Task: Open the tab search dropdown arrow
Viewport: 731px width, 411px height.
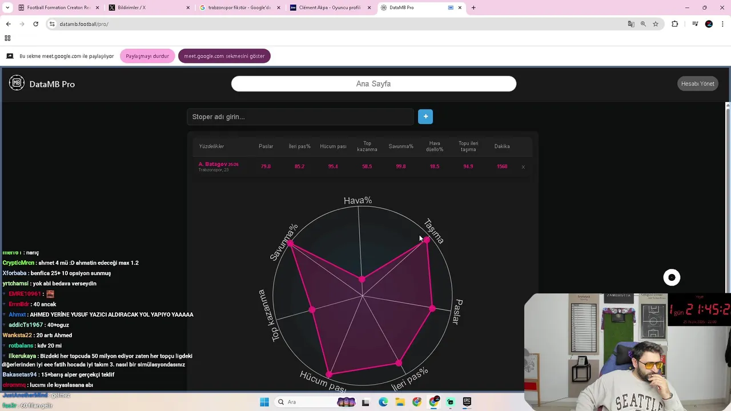Action: [7, 7]
